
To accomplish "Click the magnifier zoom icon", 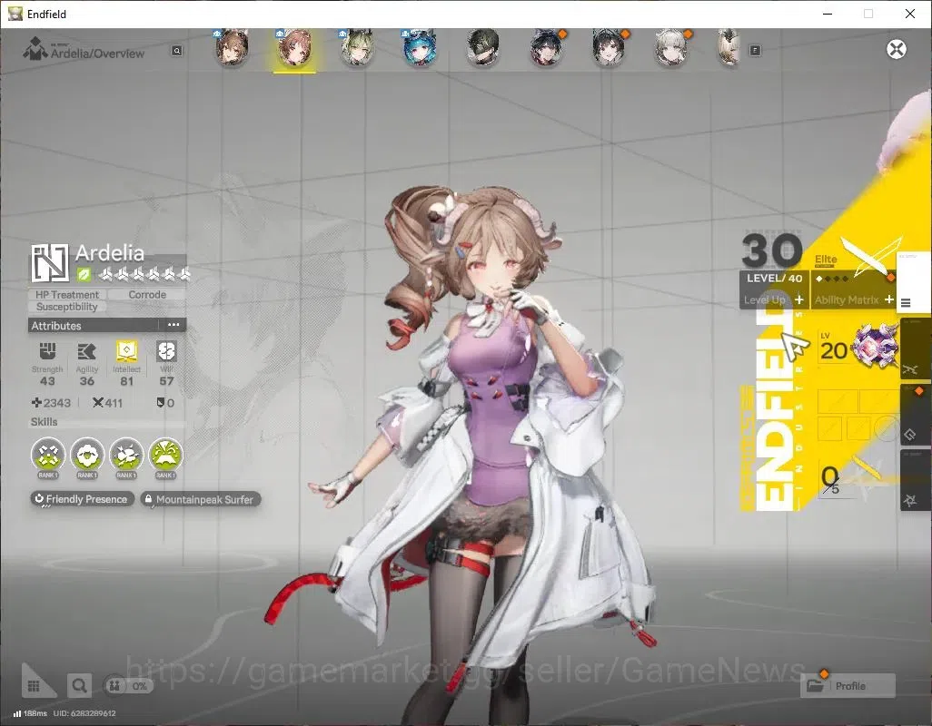I will click(79, 686).
